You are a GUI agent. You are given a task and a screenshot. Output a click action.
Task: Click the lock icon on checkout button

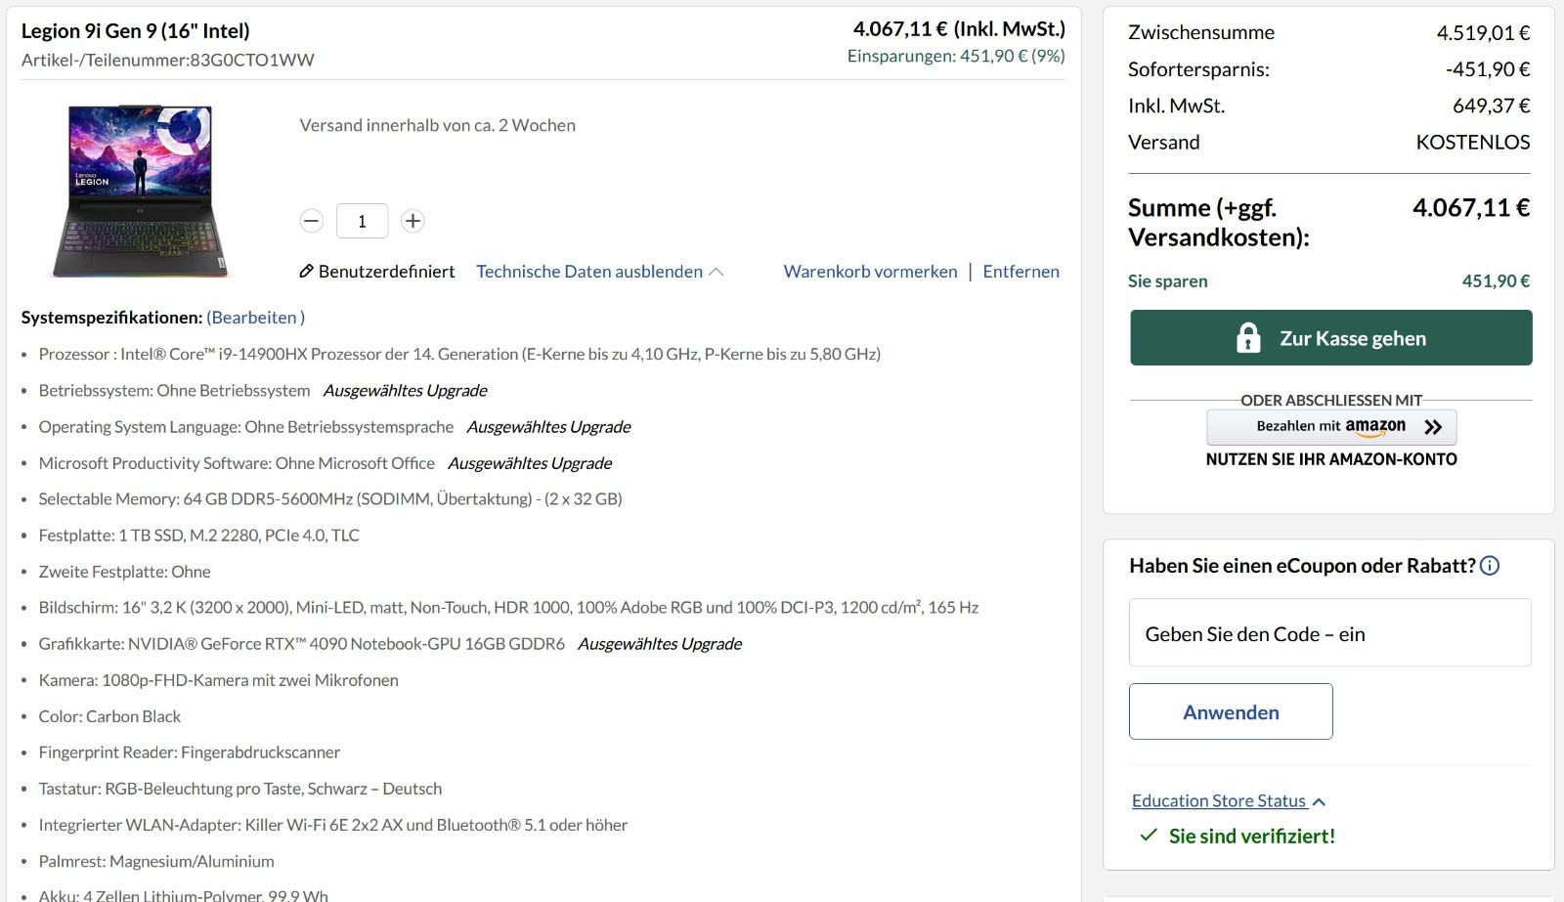pyautogui.click(x=1248, y=338)
